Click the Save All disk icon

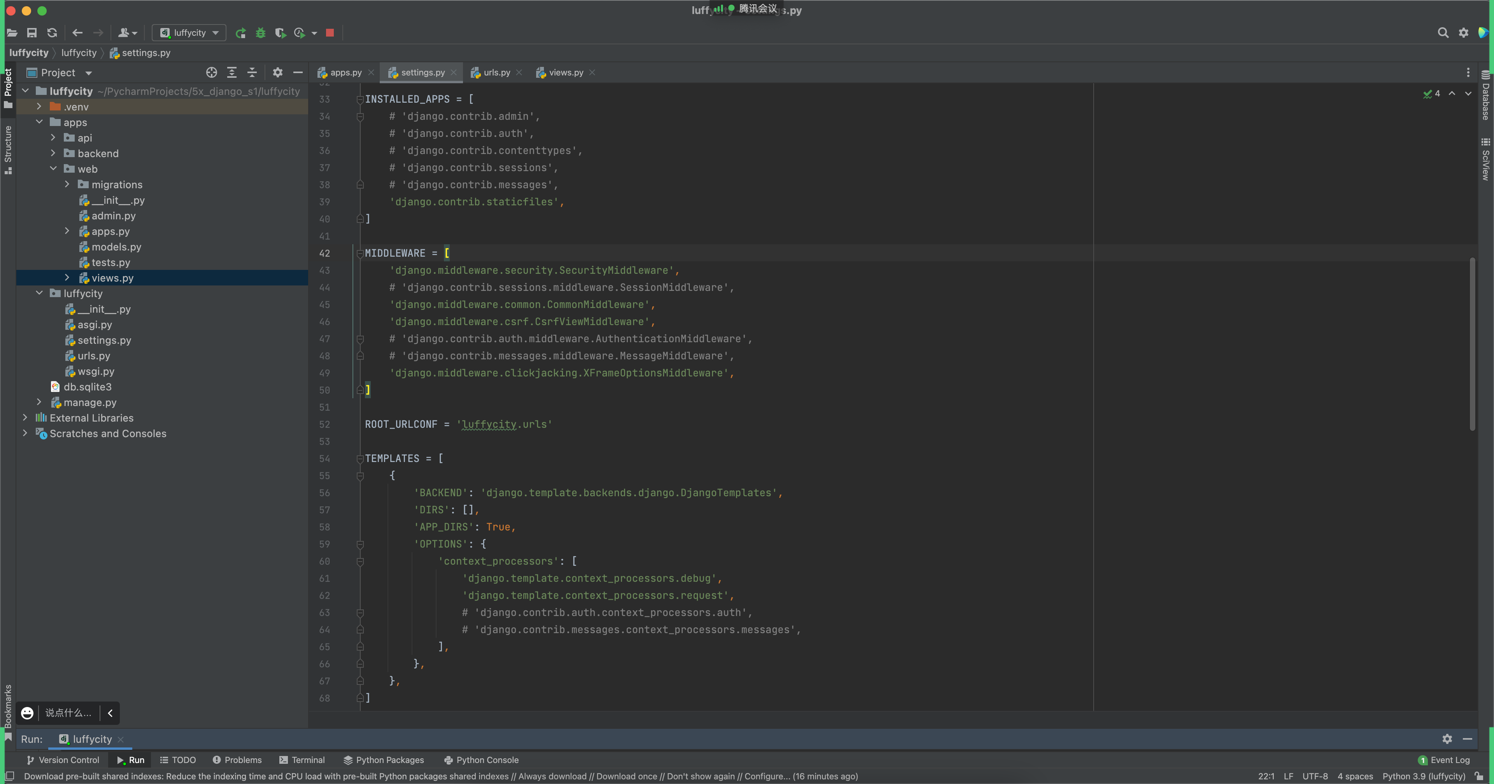coord(32,33)
